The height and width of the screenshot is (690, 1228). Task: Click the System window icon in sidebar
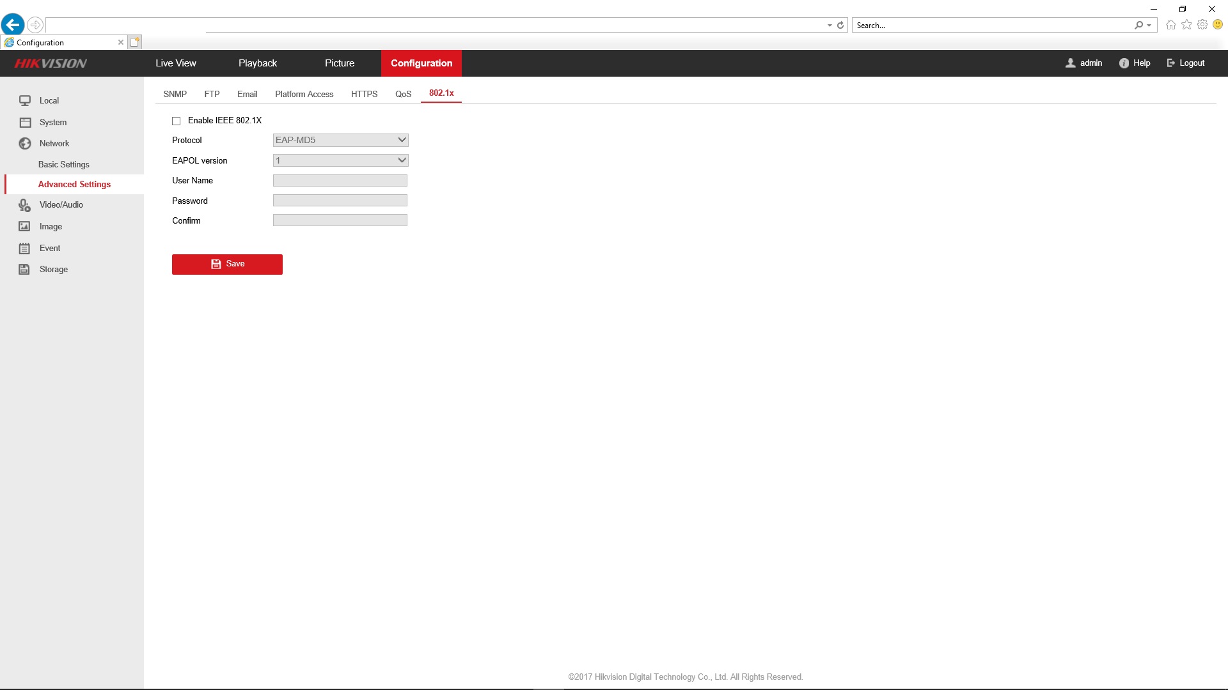25,123
